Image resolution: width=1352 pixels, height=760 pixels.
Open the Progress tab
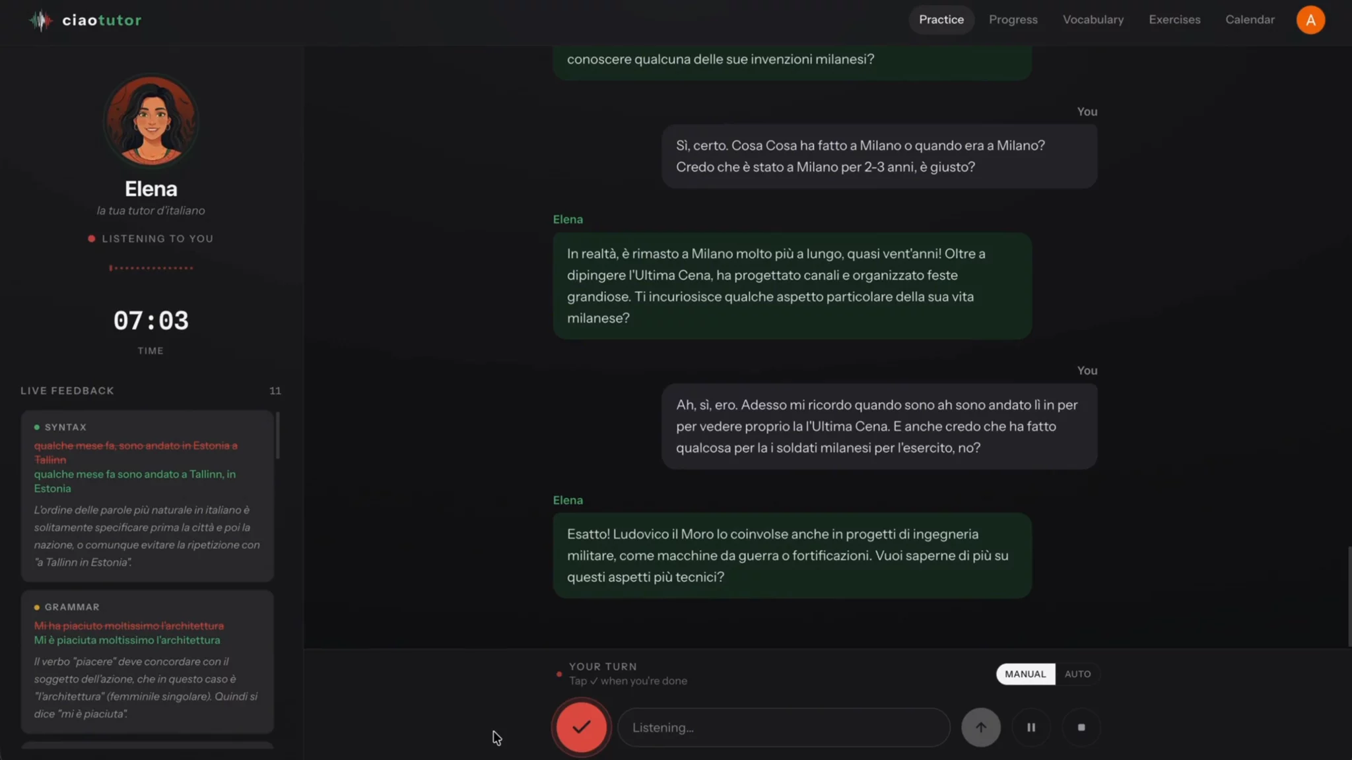point(1013,20)
